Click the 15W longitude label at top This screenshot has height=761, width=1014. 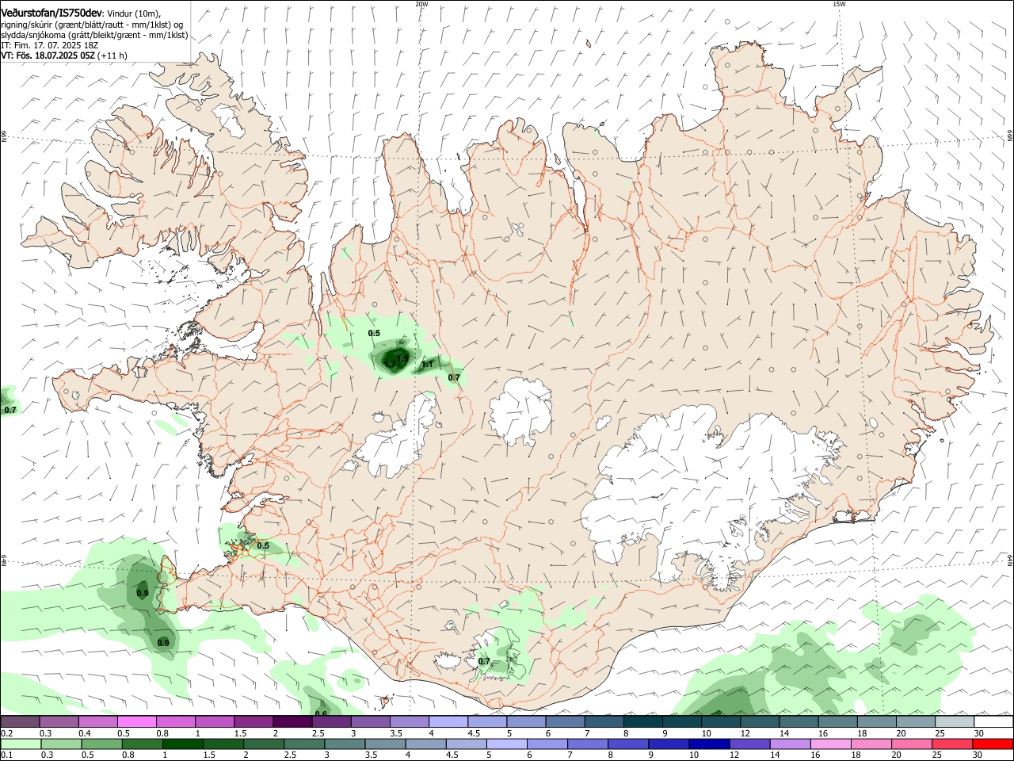coord(839,4)
